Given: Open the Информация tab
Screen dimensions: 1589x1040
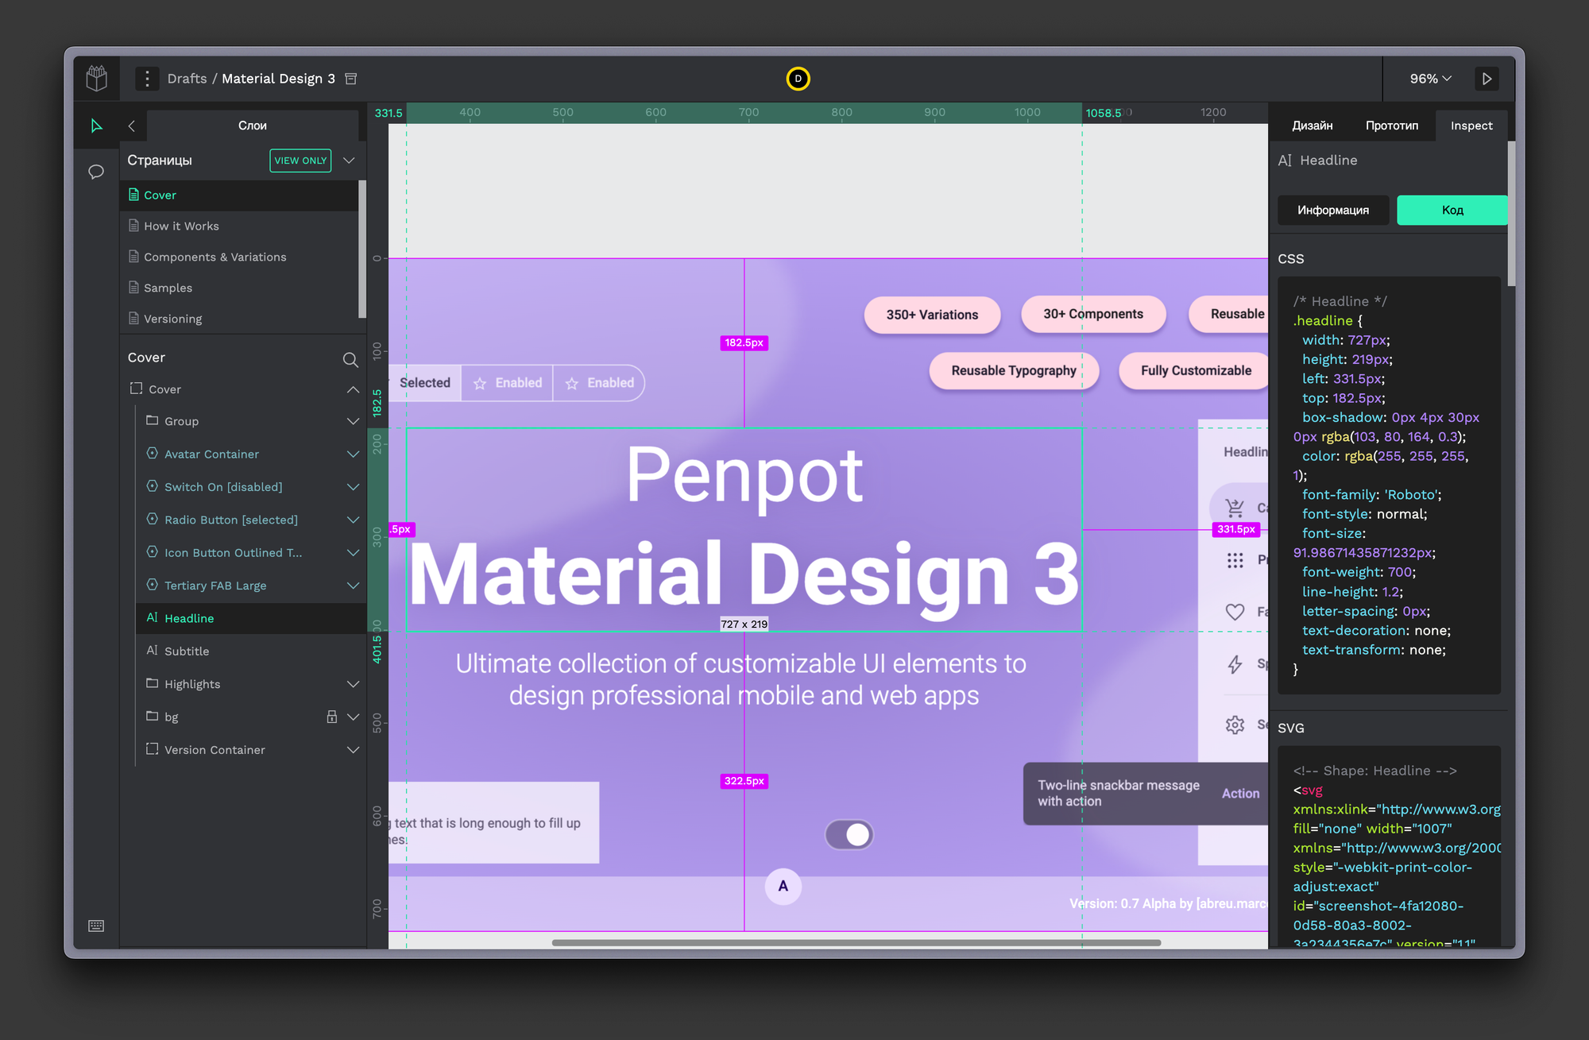Looking at the screenshot, I should click(1333, 210).
